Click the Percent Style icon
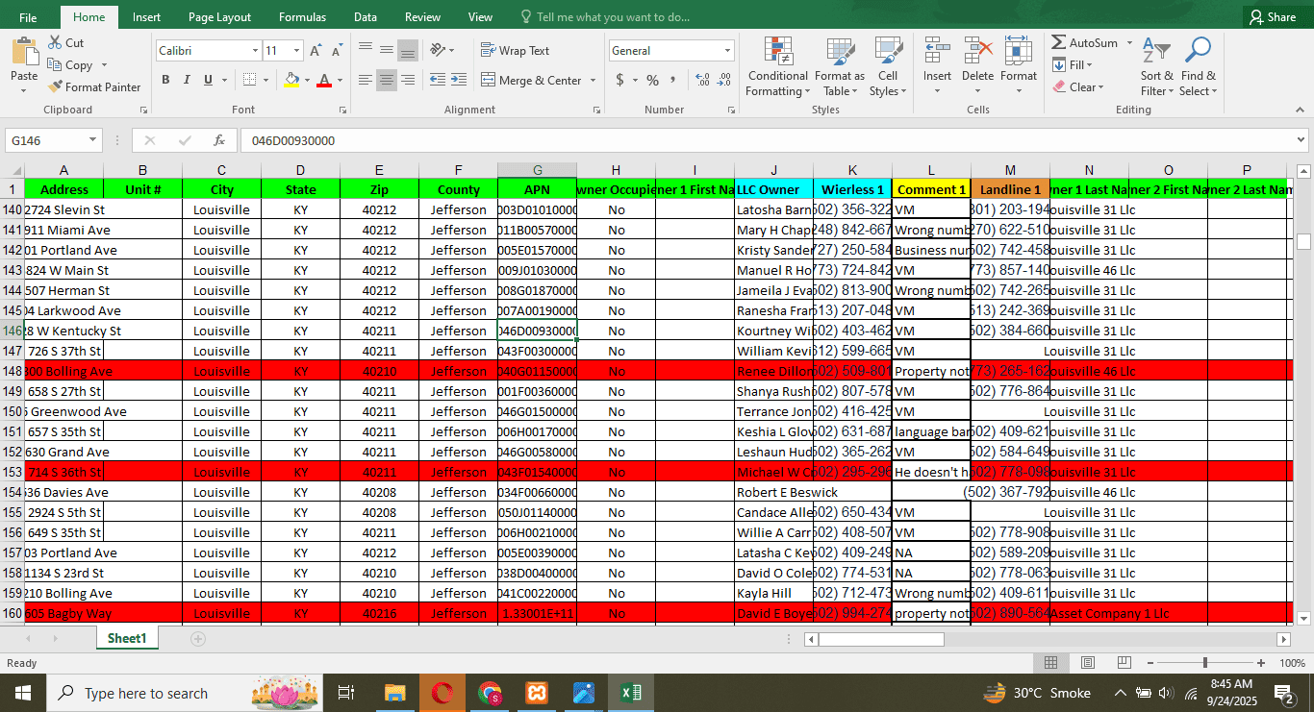Viewport: 1314px width, 712px height. pyautogui.click(x=652, y=81)
